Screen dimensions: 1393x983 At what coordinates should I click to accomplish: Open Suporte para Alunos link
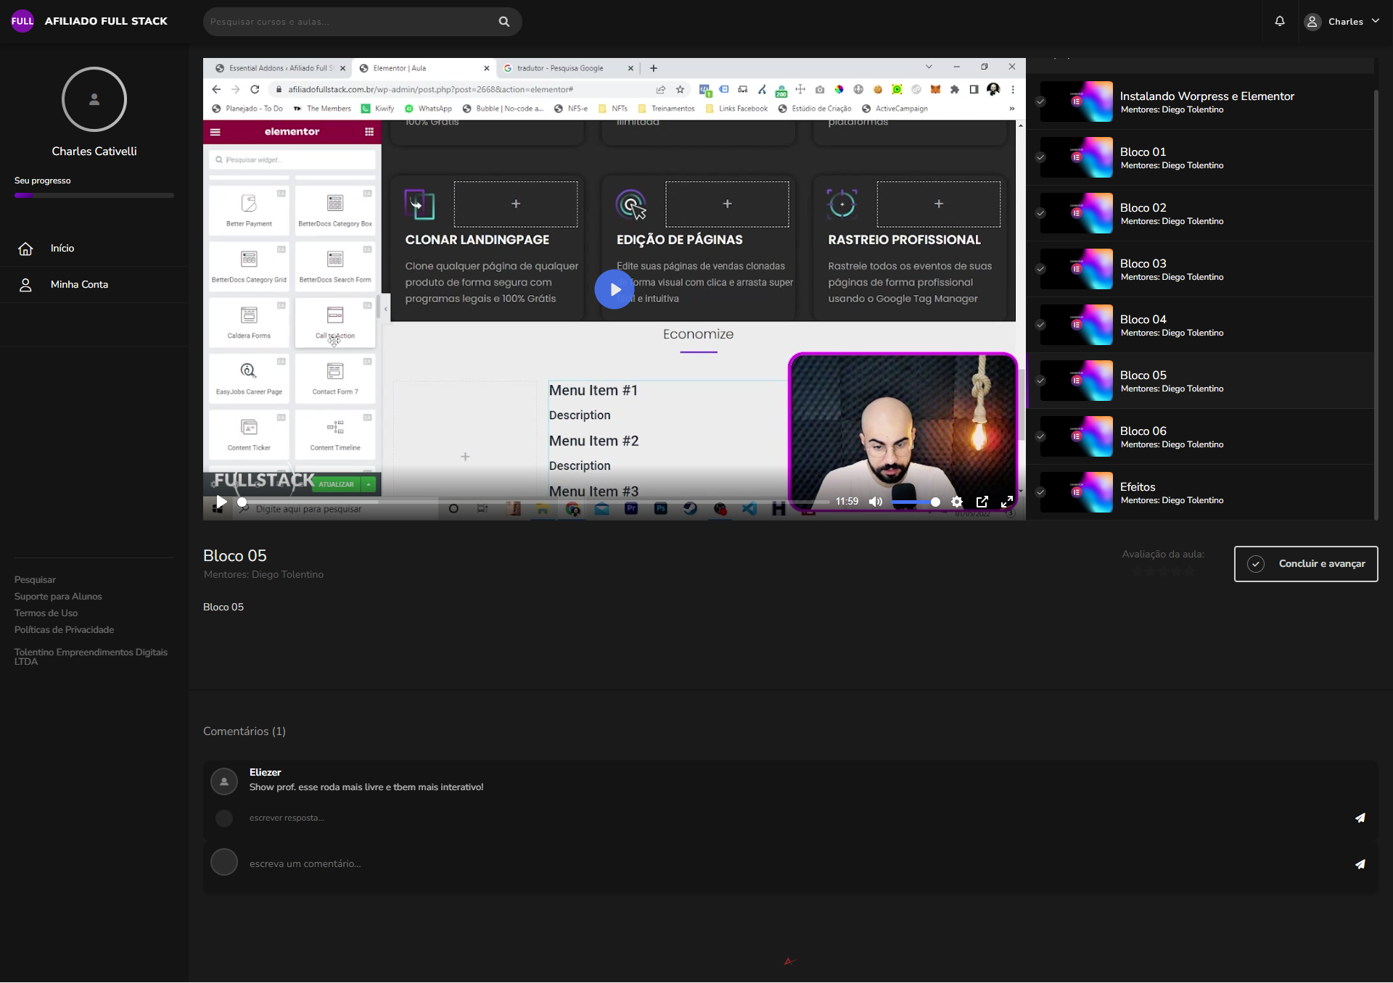click(x=58, y=597)
